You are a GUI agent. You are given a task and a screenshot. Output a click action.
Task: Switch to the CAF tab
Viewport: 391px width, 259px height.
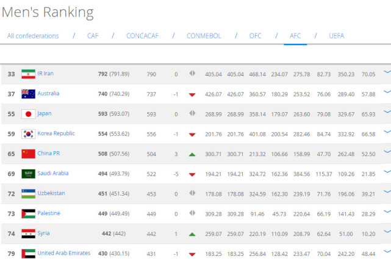tap(93, 36)
